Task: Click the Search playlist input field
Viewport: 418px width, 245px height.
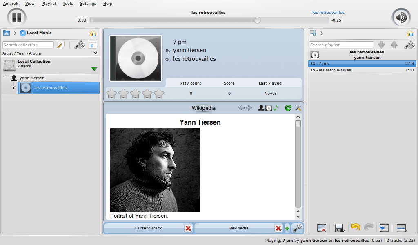Action: tap(341, 45)
